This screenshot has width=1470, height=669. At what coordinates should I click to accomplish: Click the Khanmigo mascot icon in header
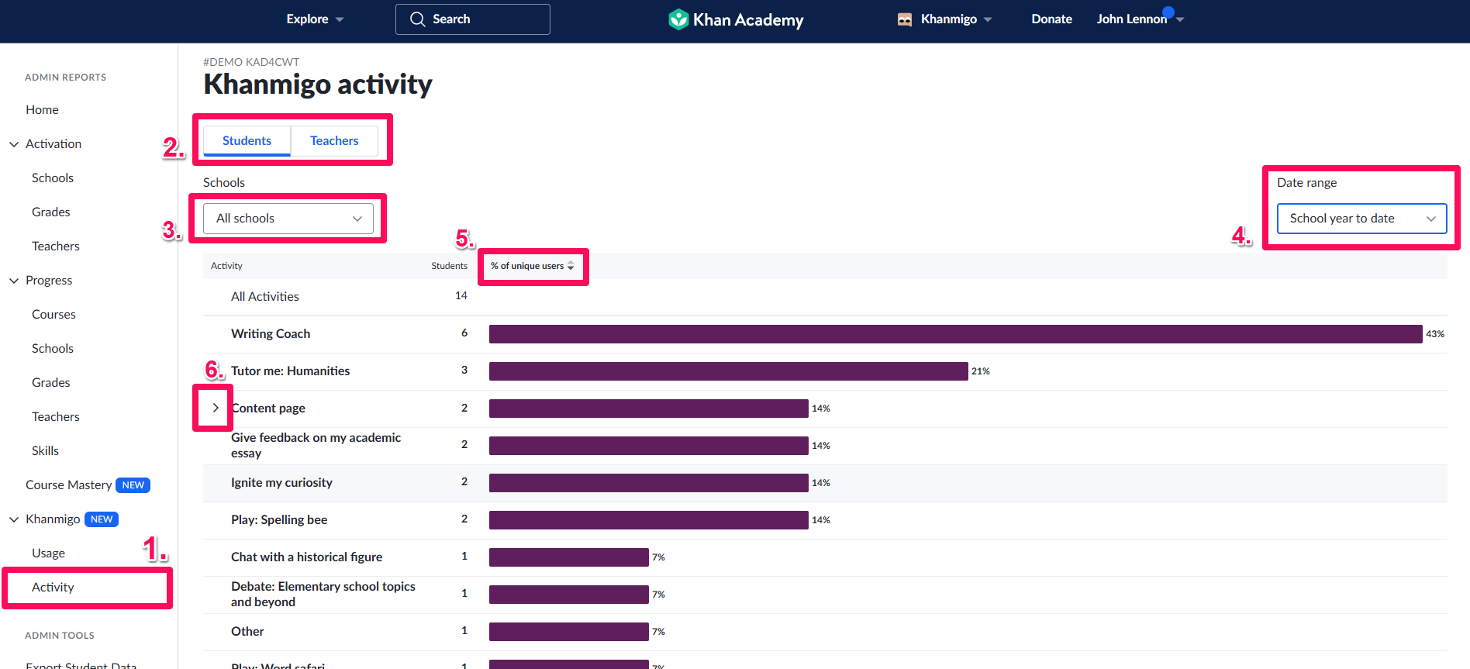[905, 19]
